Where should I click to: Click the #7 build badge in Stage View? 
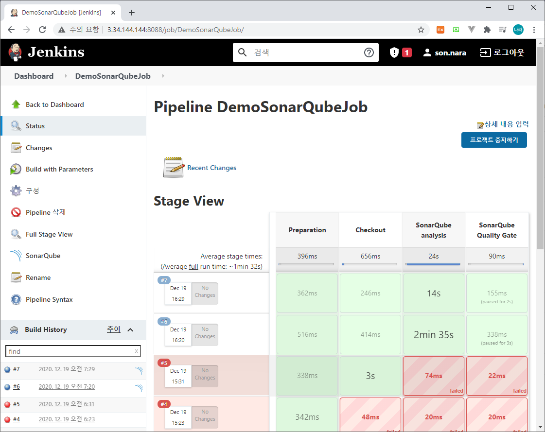pyautogui.click(x=164, y=280)
